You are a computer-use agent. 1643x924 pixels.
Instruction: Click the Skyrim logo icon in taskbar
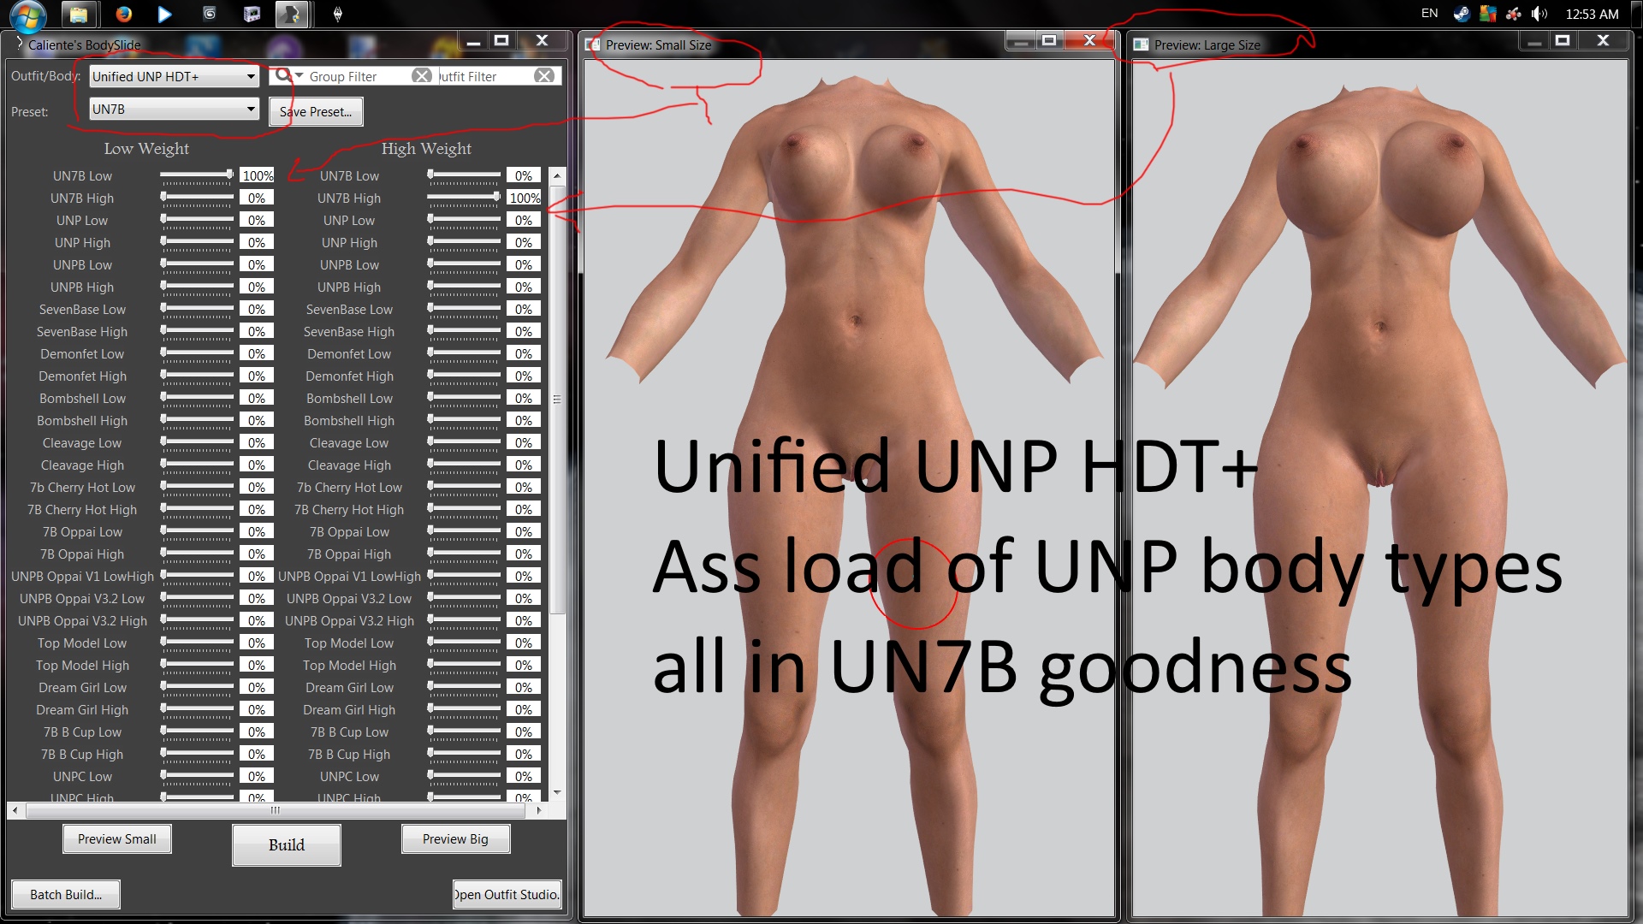click(x=338, y=14)
